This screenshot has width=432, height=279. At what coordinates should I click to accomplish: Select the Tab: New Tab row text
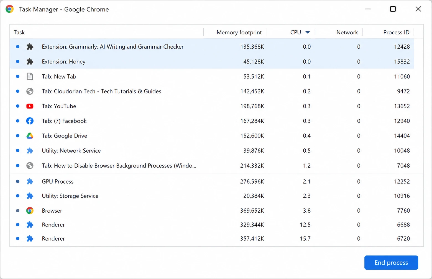pos(59,76)
